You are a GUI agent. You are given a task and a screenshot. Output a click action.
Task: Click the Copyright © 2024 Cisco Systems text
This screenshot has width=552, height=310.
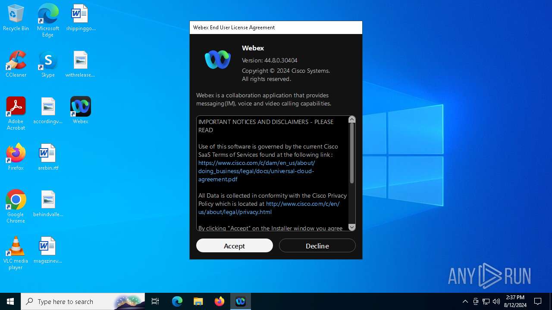(286, 71)
